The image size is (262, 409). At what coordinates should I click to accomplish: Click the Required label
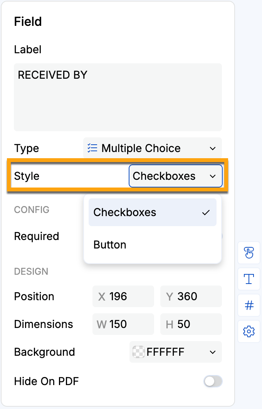click(x=37, y=236)
